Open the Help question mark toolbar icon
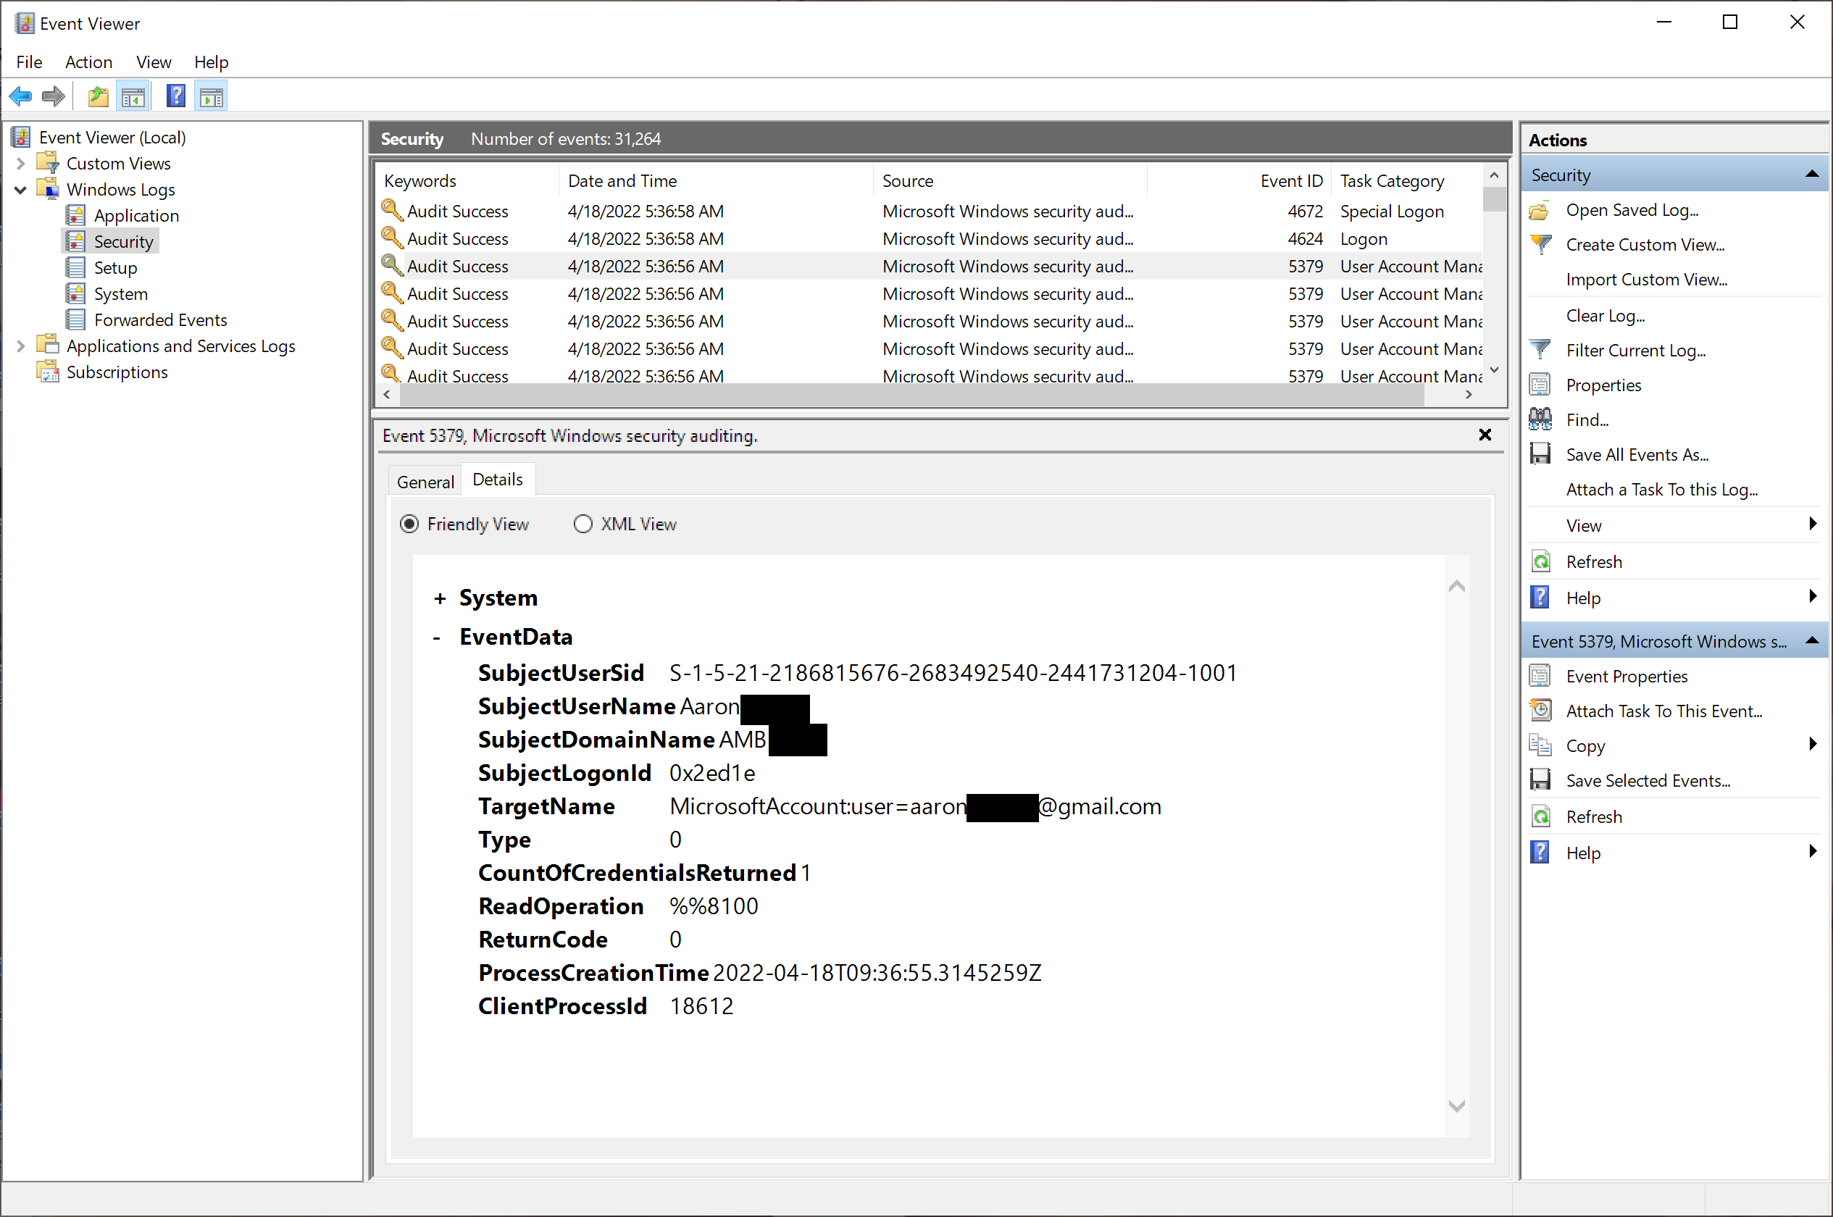 (x=176, y=96)
